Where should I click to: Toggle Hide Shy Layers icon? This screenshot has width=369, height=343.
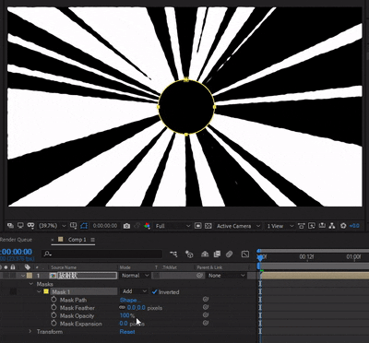tap(205, 254)
